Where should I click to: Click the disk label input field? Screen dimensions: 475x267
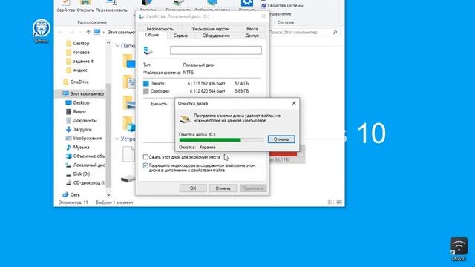point(216,50)
